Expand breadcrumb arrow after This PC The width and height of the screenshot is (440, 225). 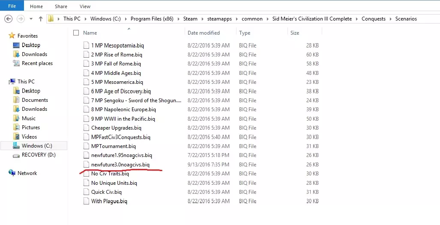(85, 19)
